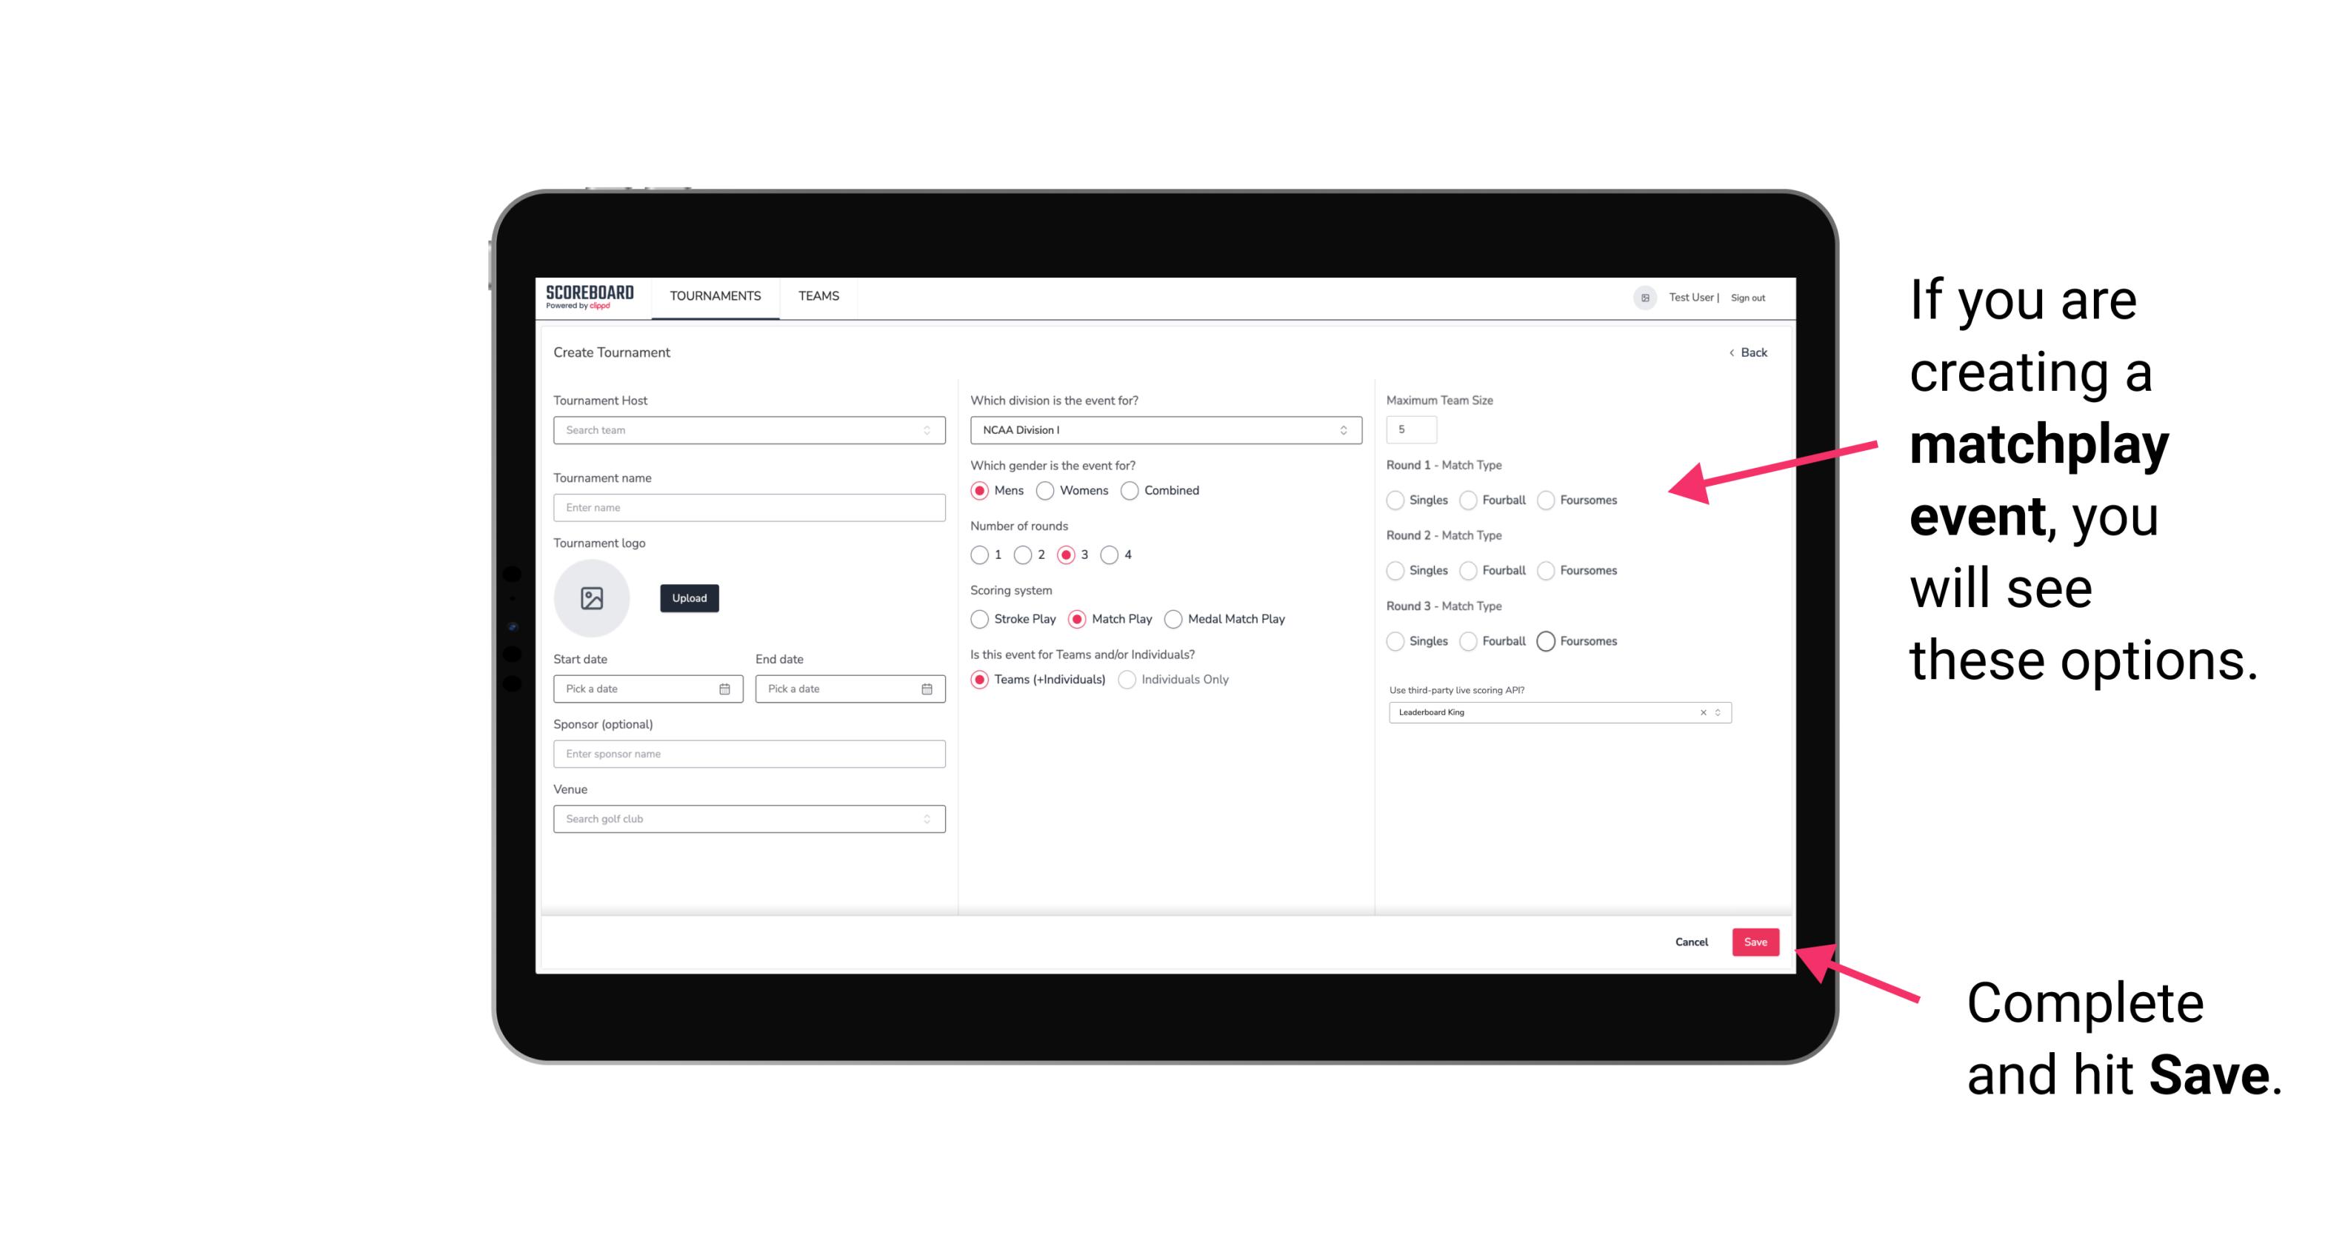This screenshot has height=1252, width=2328.
Task: Select the Womens gender radio button
Action: pos(1045,490)
